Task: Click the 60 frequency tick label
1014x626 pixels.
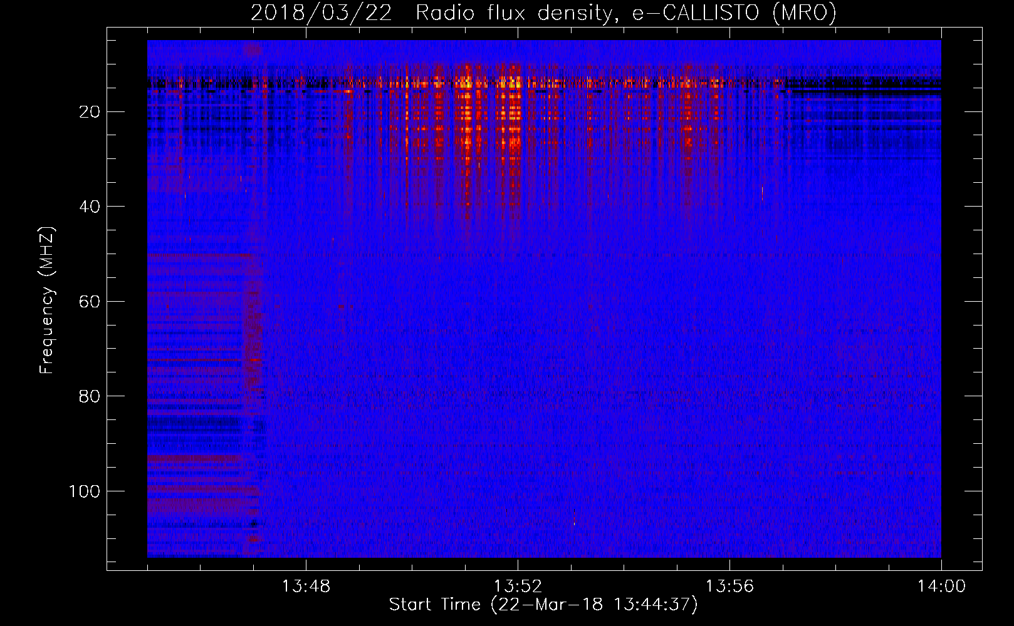Action: tap(90, 302)
